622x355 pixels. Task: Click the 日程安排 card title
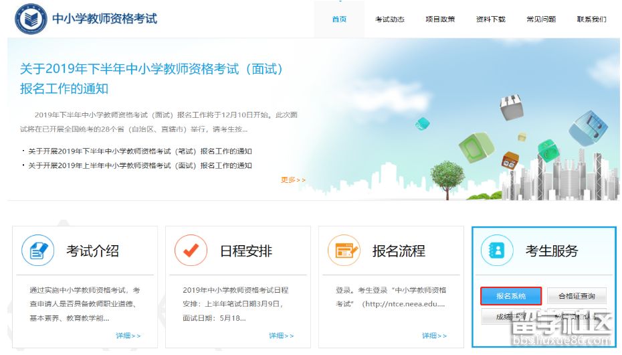click(x=246, y=251)
